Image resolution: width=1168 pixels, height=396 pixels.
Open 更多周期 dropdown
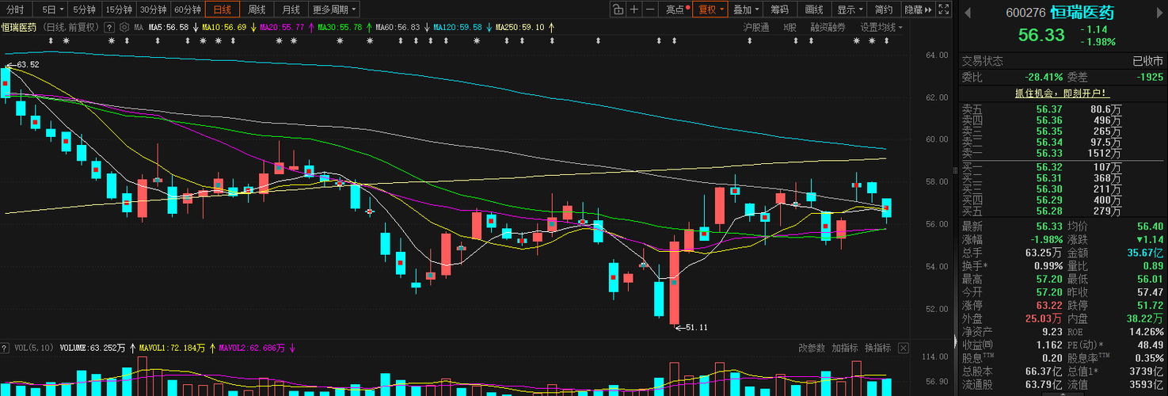pos(333,10)
